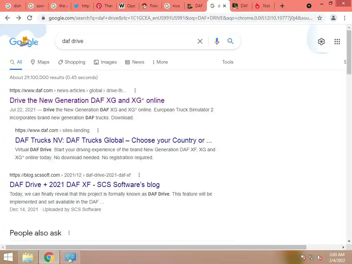This screenshot has height=264, width=352.
Task: Go back using the browser back arrow
Action: tap(8, 18)
